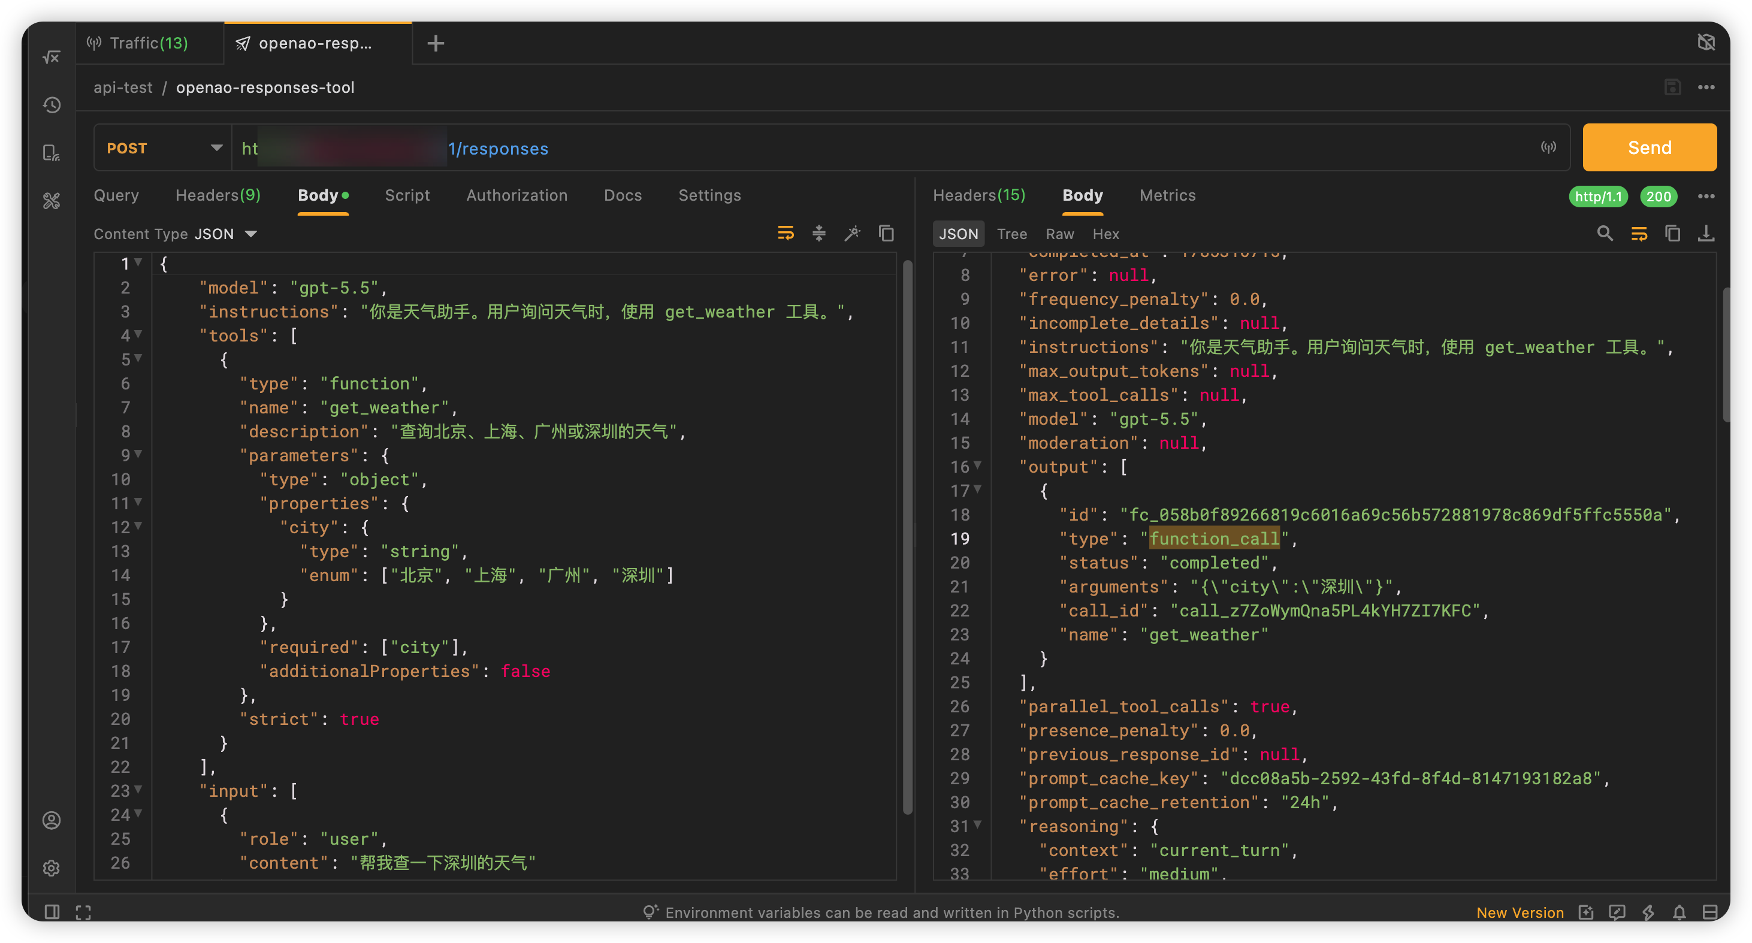Add a new tab with plus icon

(436, 44)
